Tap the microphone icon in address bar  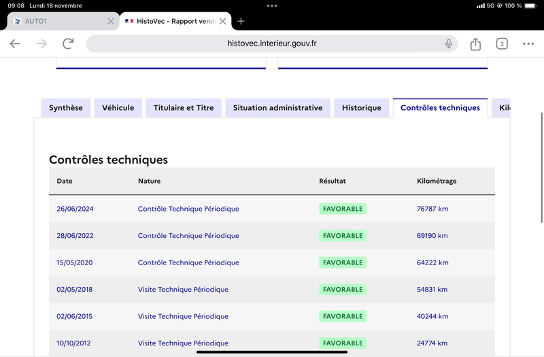[x=449, y=44]
